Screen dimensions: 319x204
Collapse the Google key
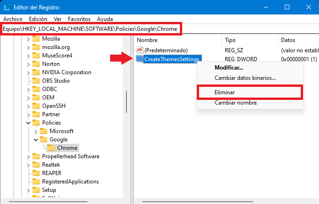tap(36, 140)
